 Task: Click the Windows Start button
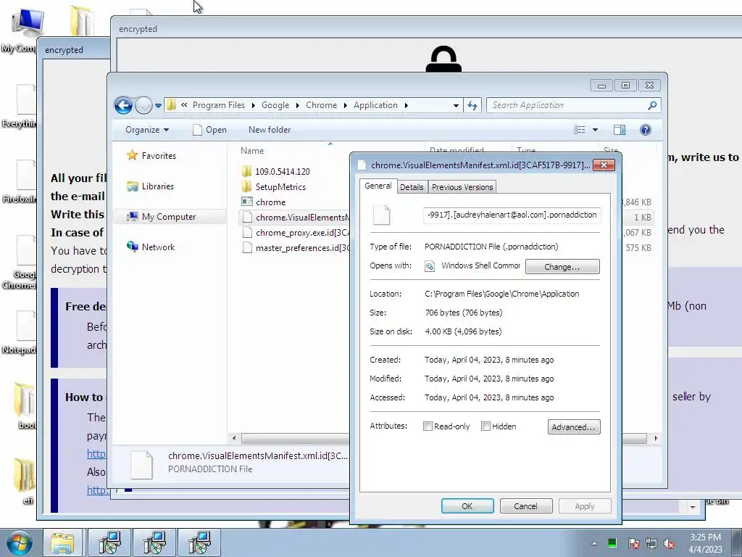tap(19, 542)
